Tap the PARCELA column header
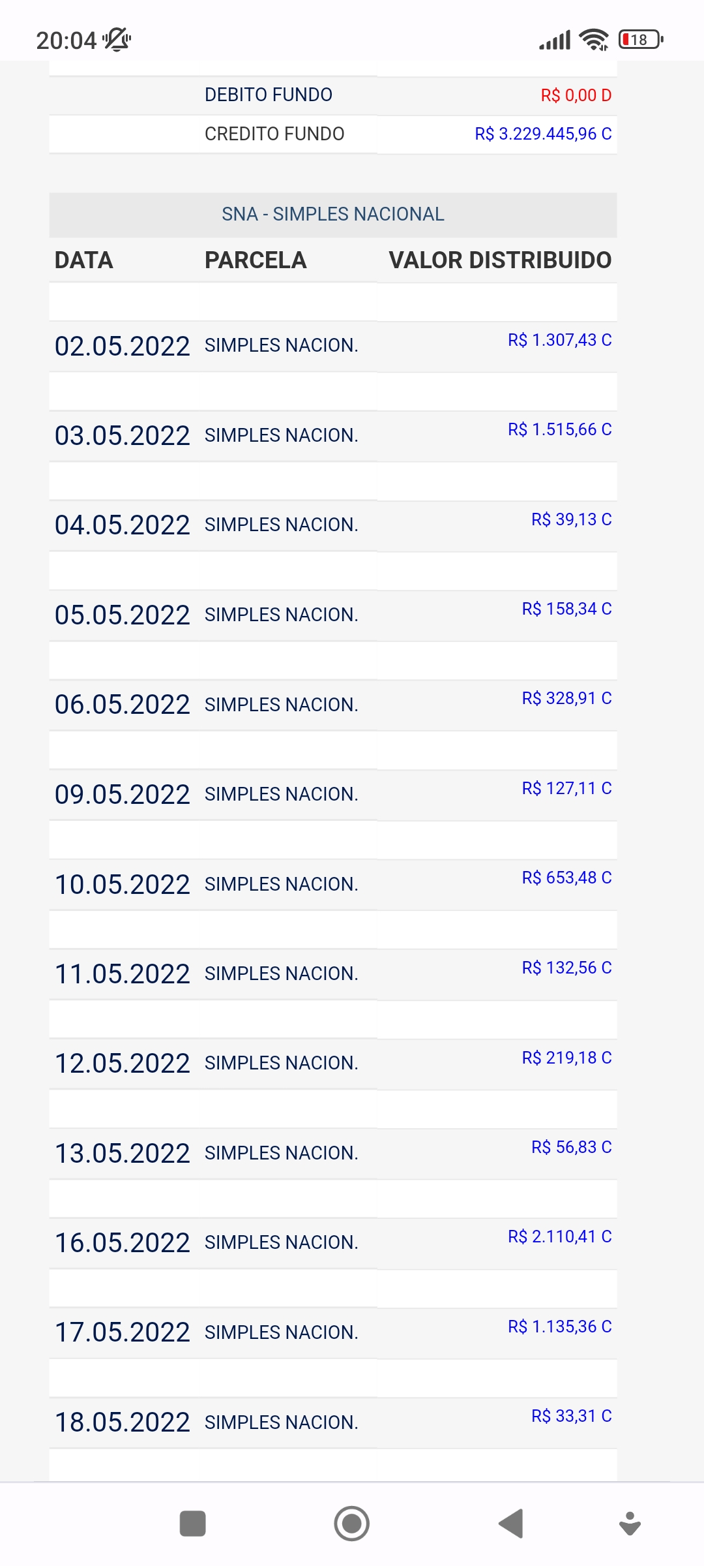The width and height of the screenshot is (704, 1566). (256, 260)
